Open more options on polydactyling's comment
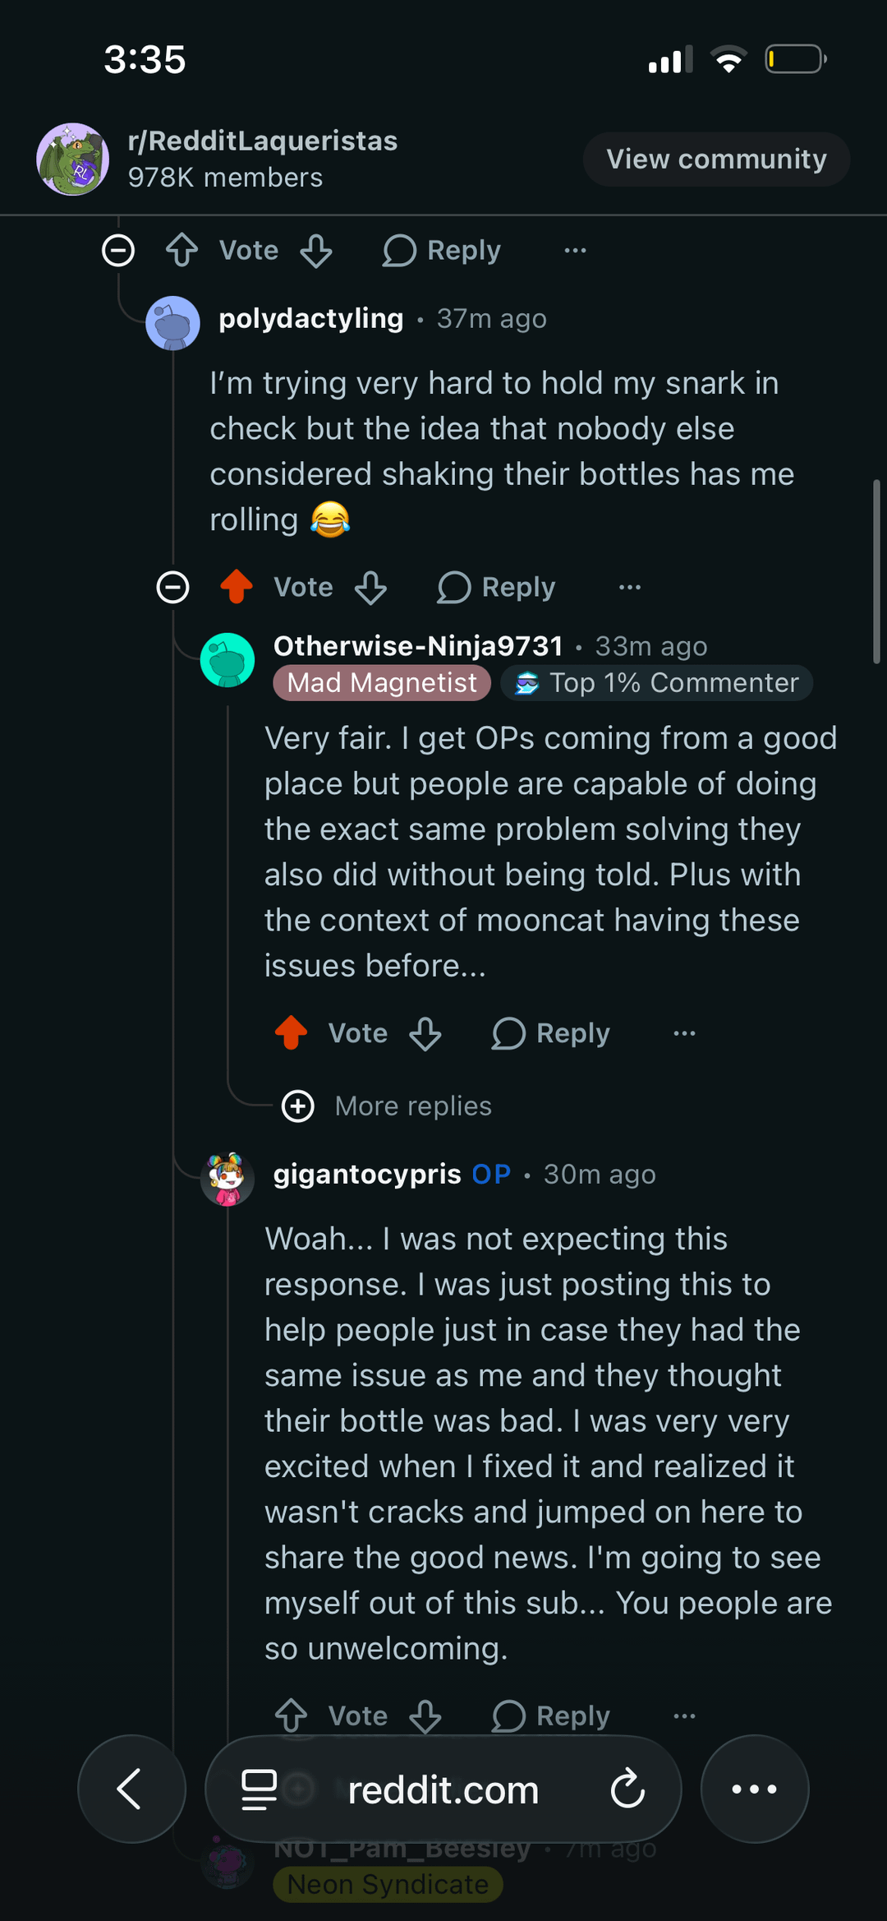887x1921 pixels. (630, 588)
